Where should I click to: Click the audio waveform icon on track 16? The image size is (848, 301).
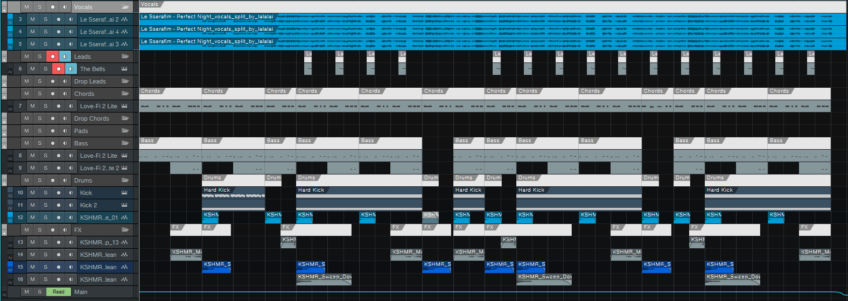coord(124,279)
